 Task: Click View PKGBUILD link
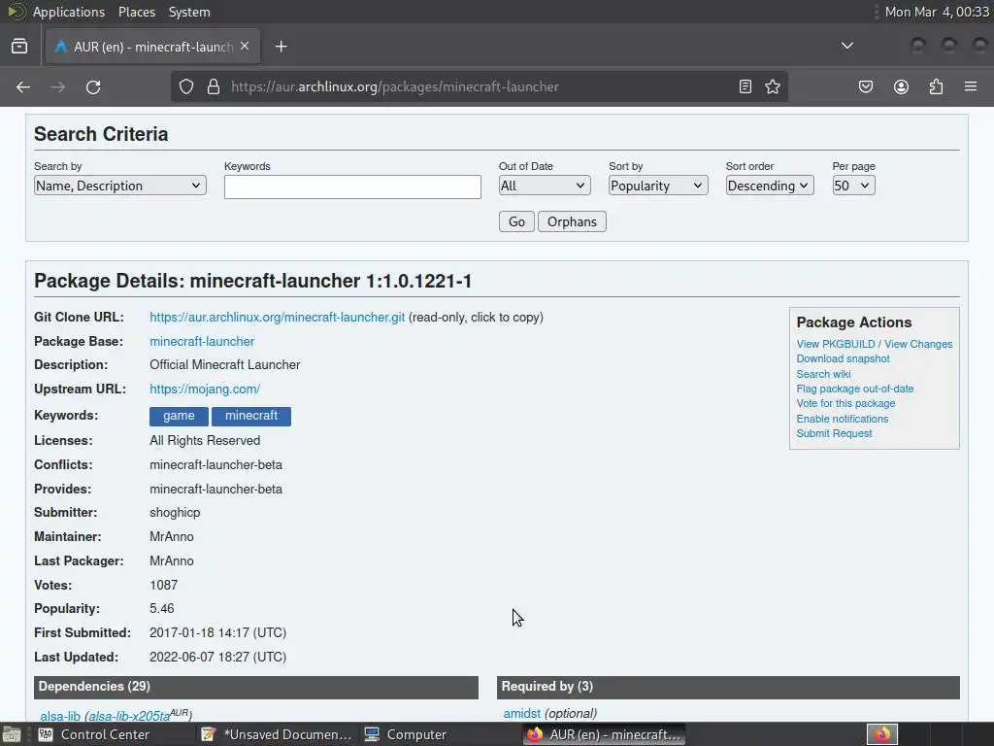point(836,344)
